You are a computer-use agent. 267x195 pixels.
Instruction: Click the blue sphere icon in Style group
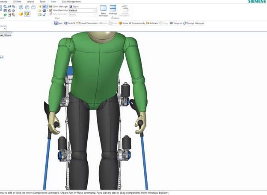44,11
